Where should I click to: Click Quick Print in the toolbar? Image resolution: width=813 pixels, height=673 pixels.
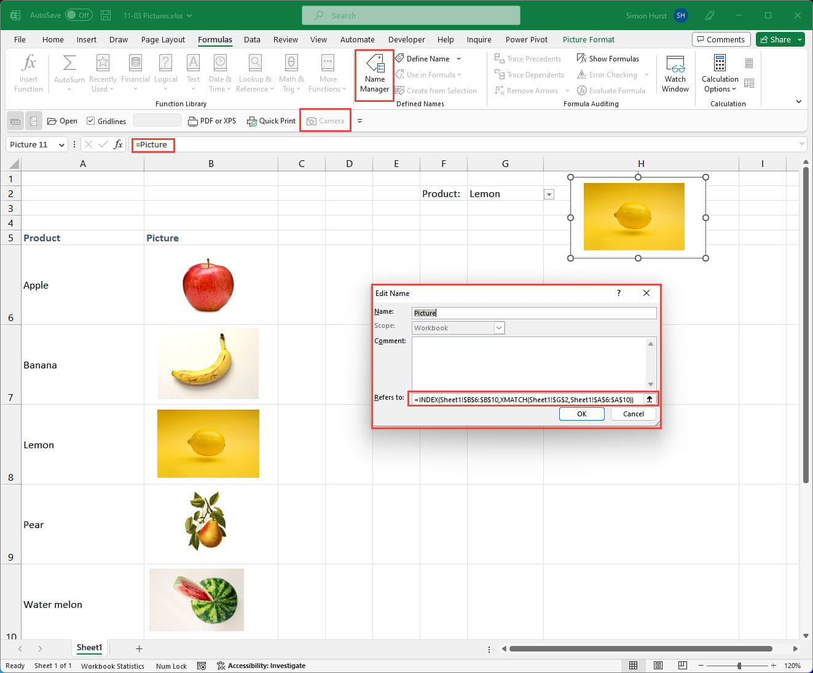271,121
